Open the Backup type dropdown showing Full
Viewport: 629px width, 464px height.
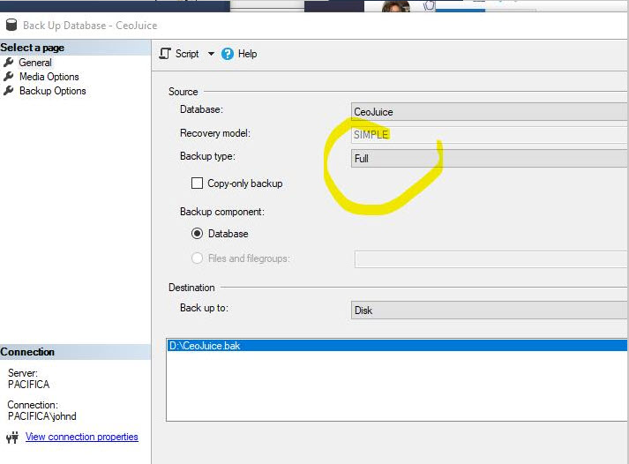click(490, 159)
